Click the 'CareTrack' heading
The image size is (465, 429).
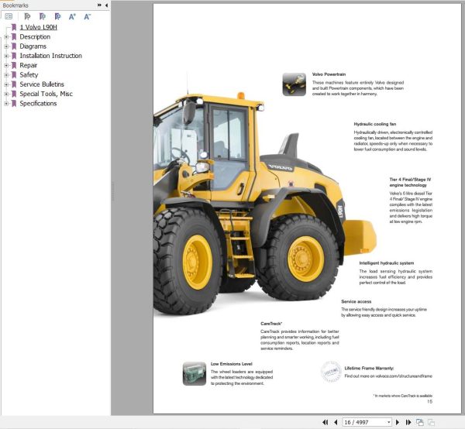[x=271, y=324]
